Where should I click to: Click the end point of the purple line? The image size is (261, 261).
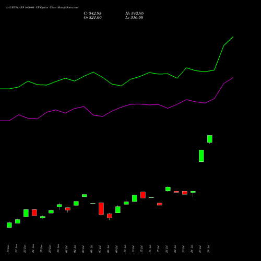tap(233, 78)
